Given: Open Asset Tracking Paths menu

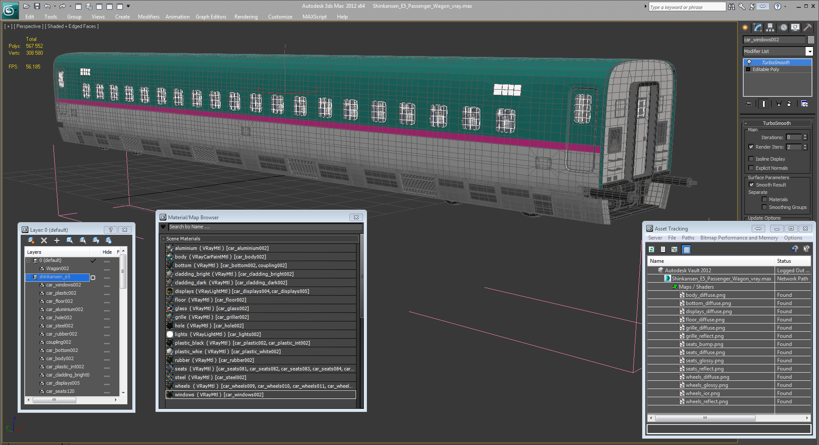Looking at the screenshot, I should tap(688, 238).
